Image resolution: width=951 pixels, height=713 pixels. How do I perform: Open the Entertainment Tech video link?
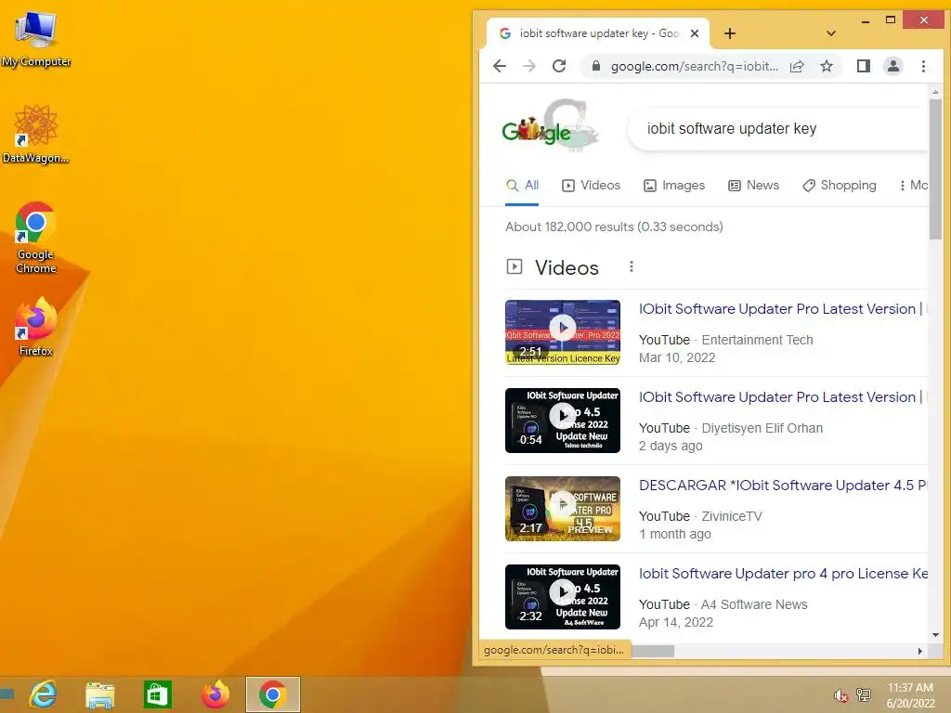point(782,309)
